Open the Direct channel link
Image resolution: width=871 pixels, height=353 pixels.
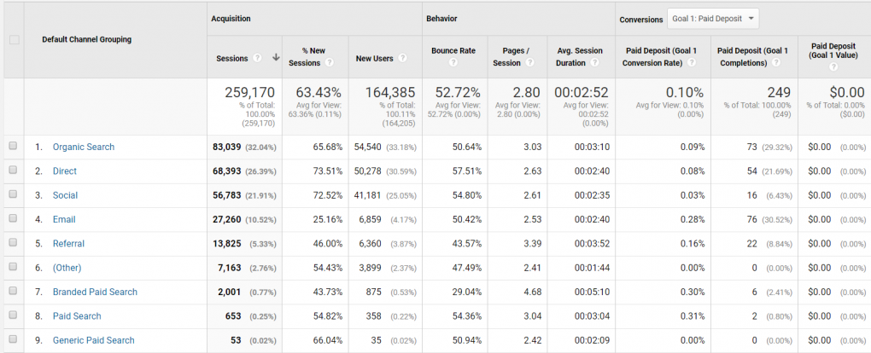point(65,171)
